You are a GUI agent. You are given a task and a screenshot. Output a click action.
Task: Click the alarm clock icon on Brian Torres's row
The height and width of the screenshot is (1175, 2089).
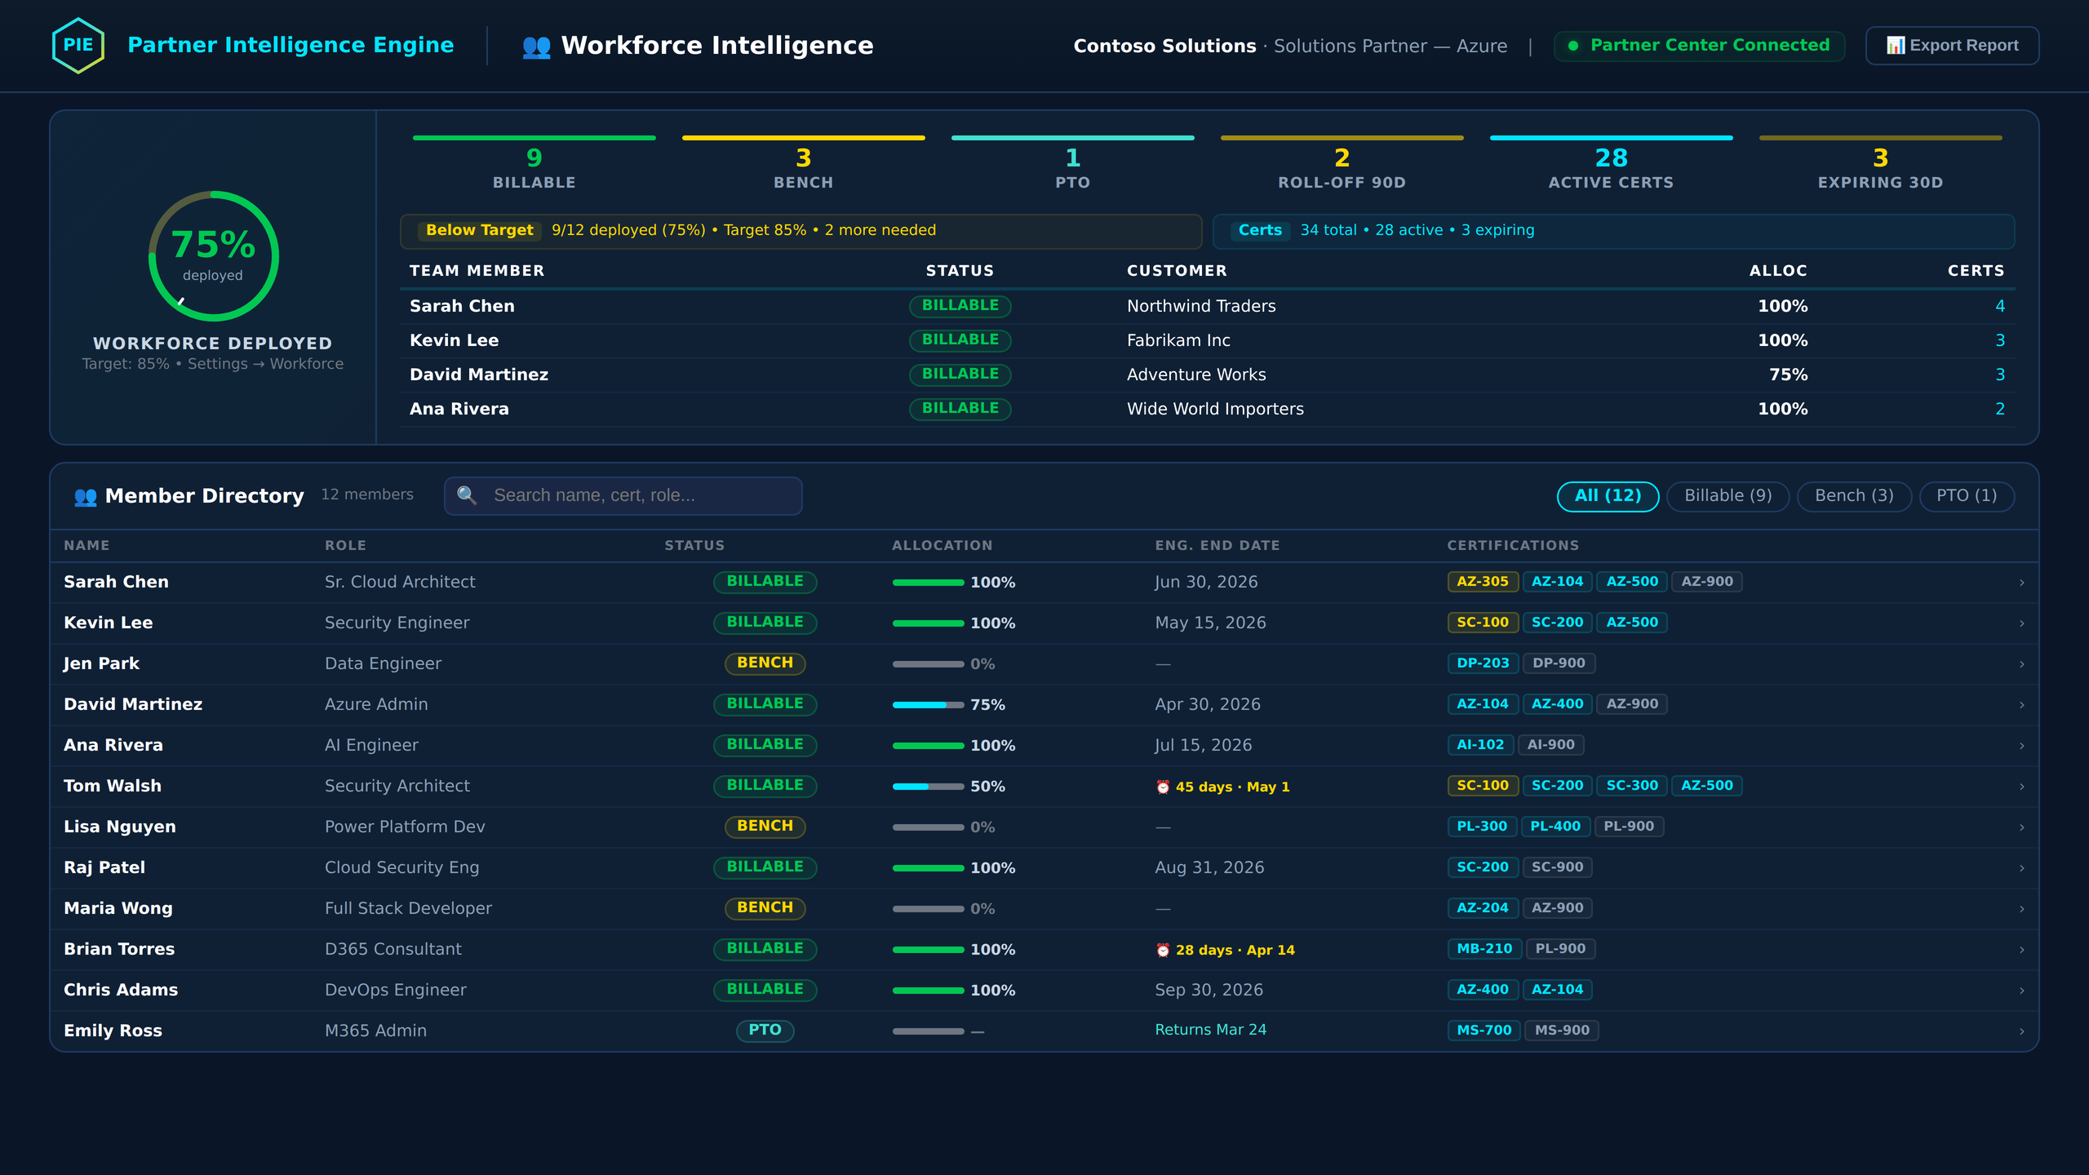pos(1162,950)
